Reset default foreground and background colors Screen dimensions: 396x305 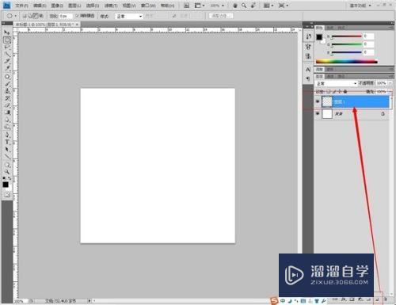pyautogui.click(x=4, y=178)
